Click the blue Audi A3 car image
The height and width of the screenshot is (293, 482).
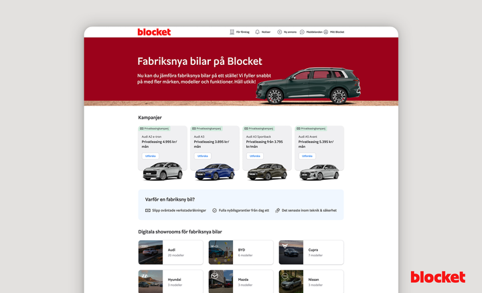tap(215, 172)
